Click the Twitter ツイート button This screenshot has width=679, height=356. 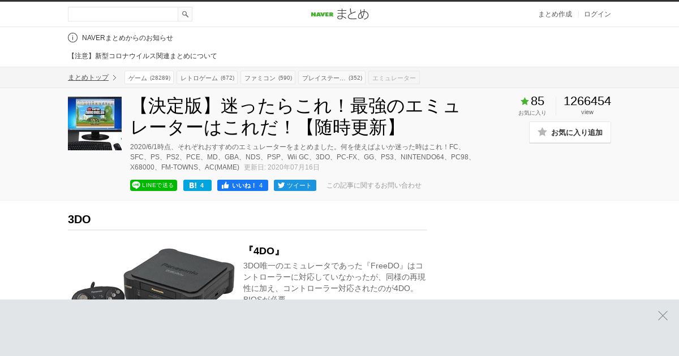(295, 185)
